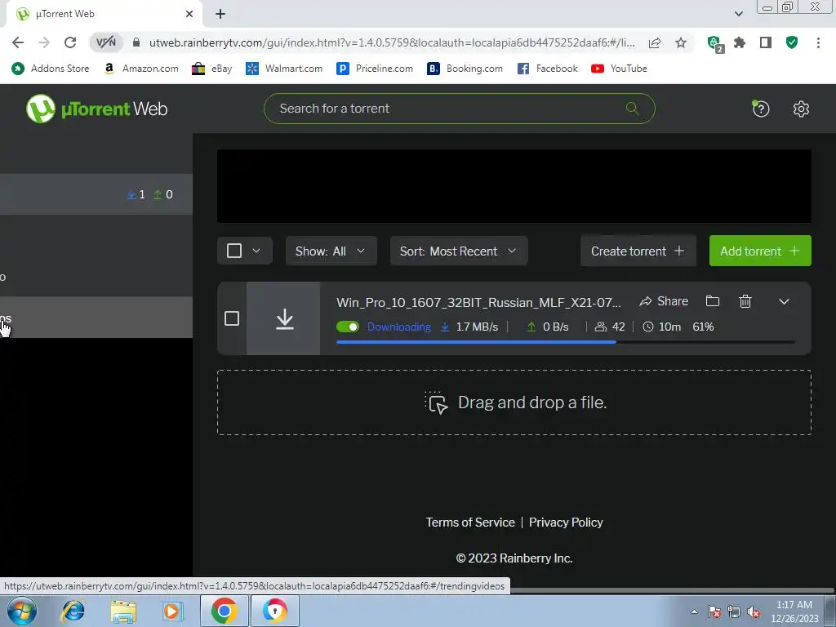Expand the torrent details chevron
The height and width of the screenshot is (627, 836).
click(784, 302)
